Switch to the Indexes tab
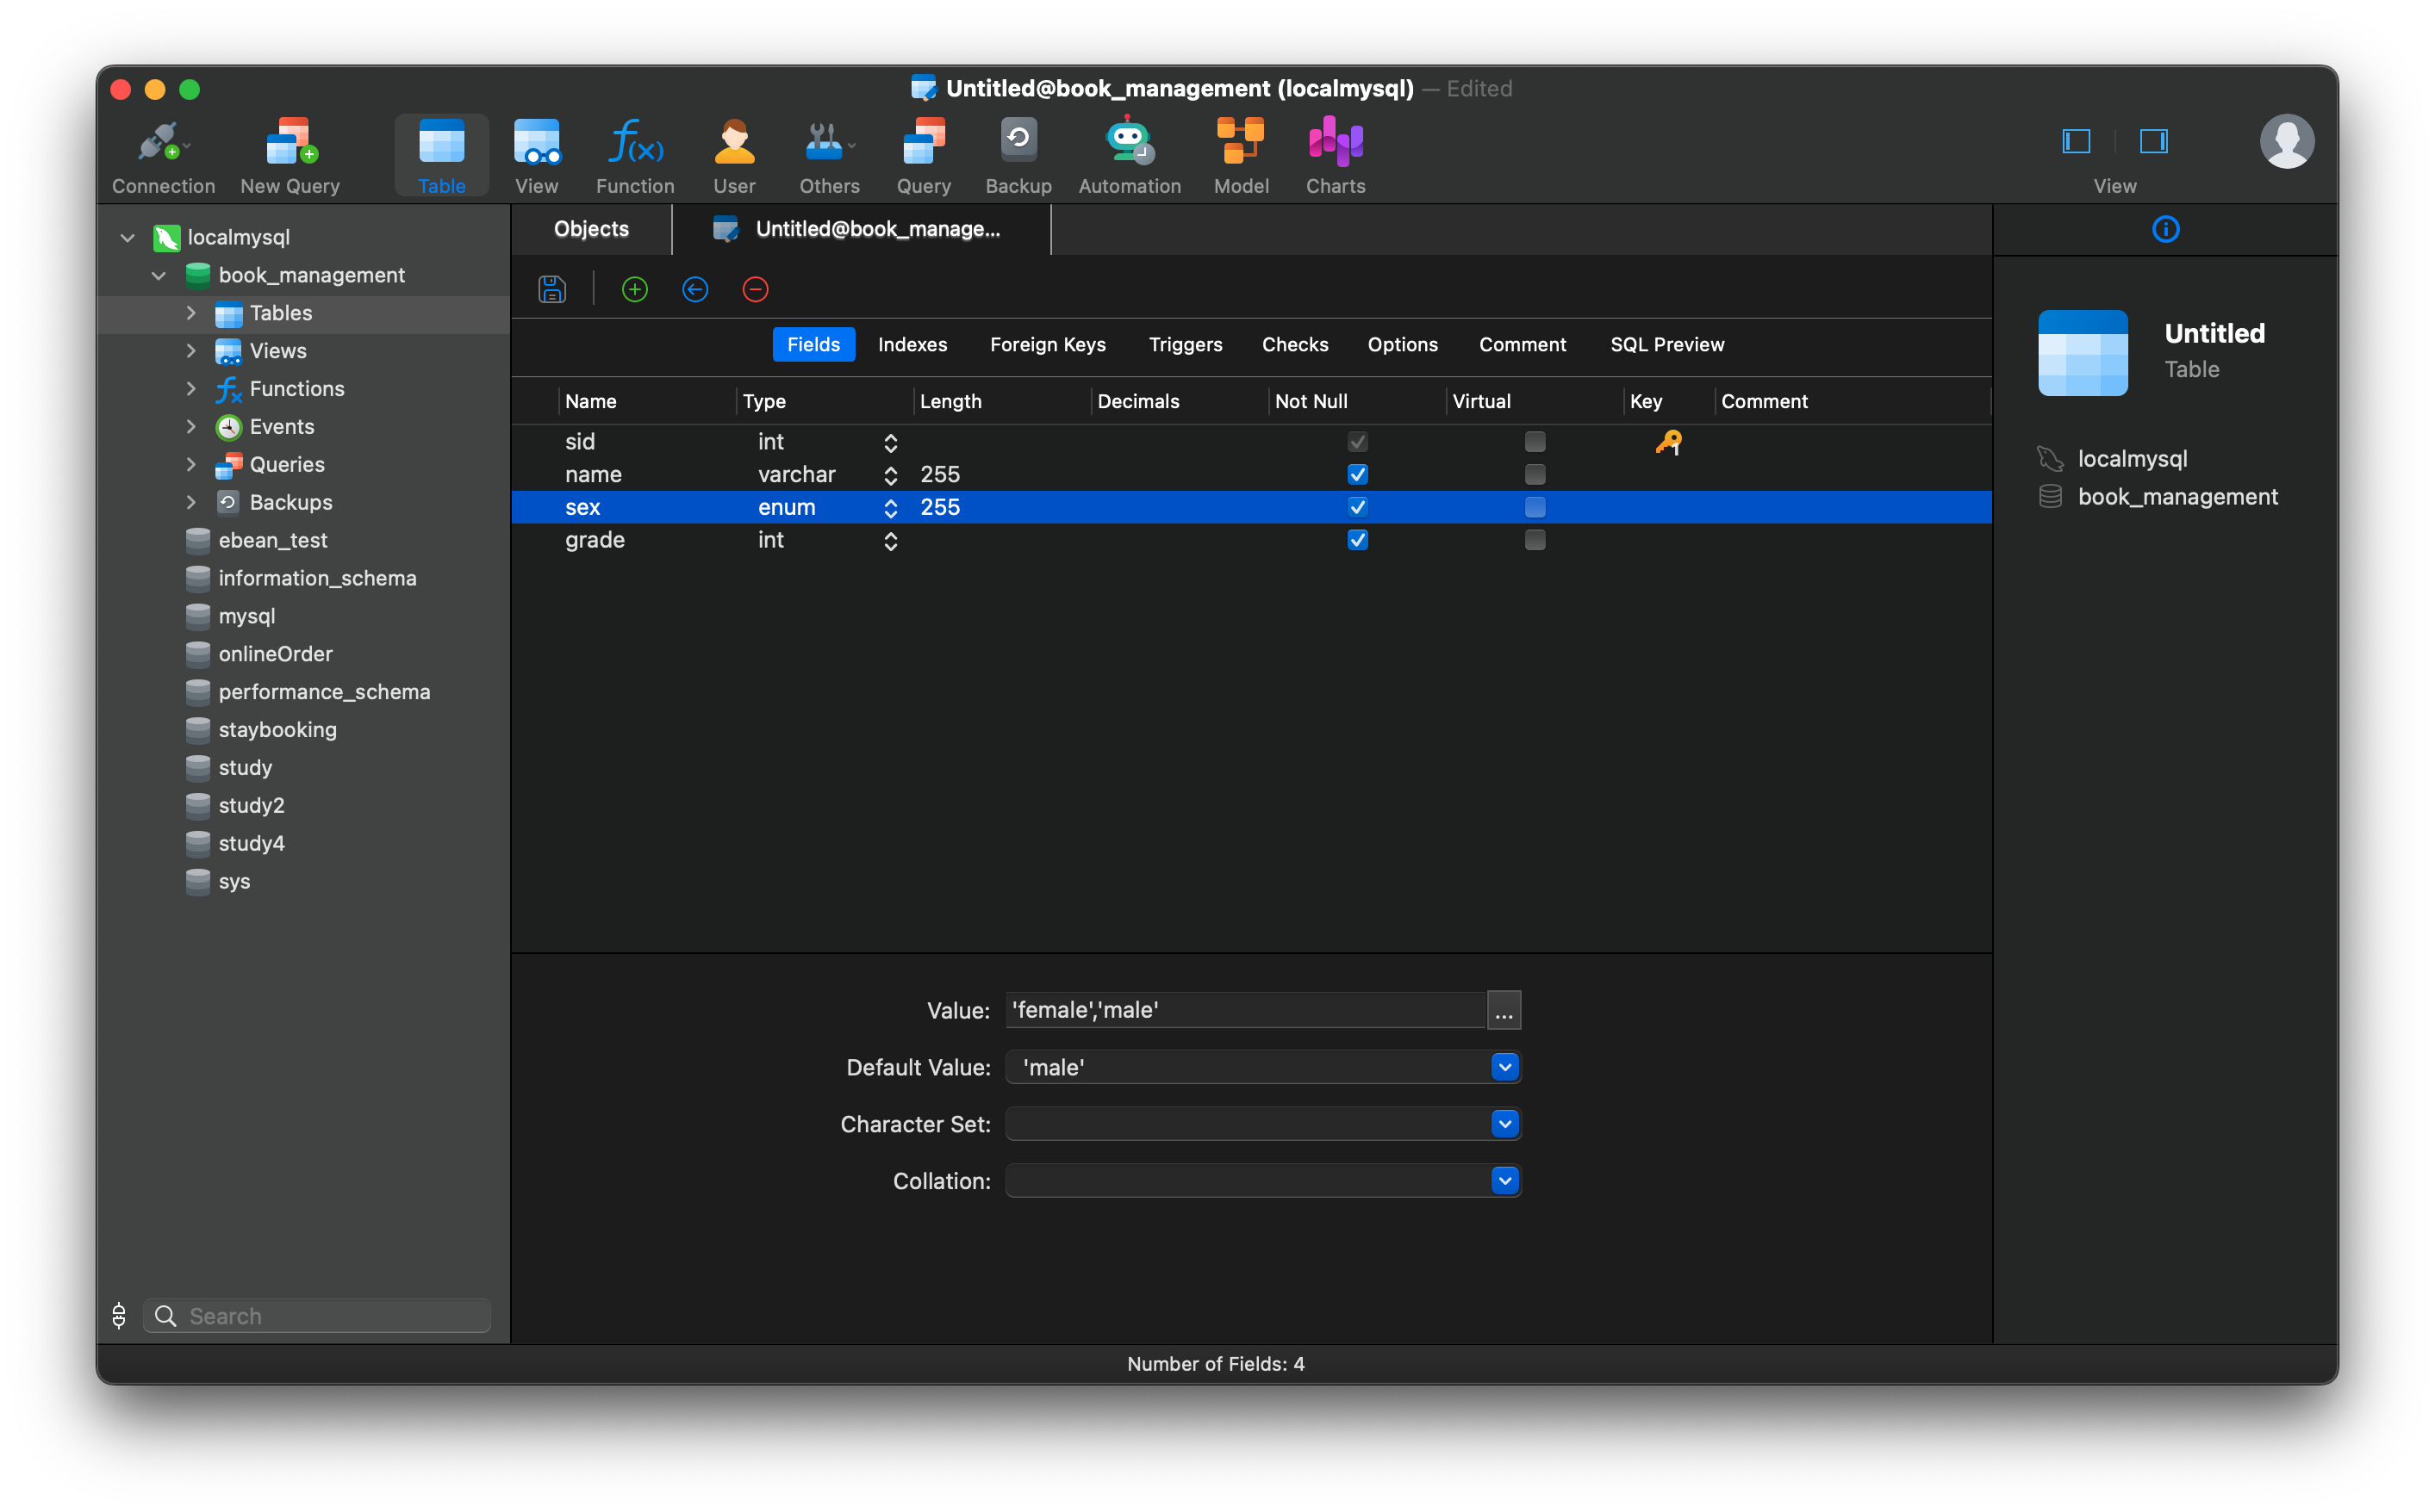This screenshot has width=2435, height=1512. click(x=912, y=344)
